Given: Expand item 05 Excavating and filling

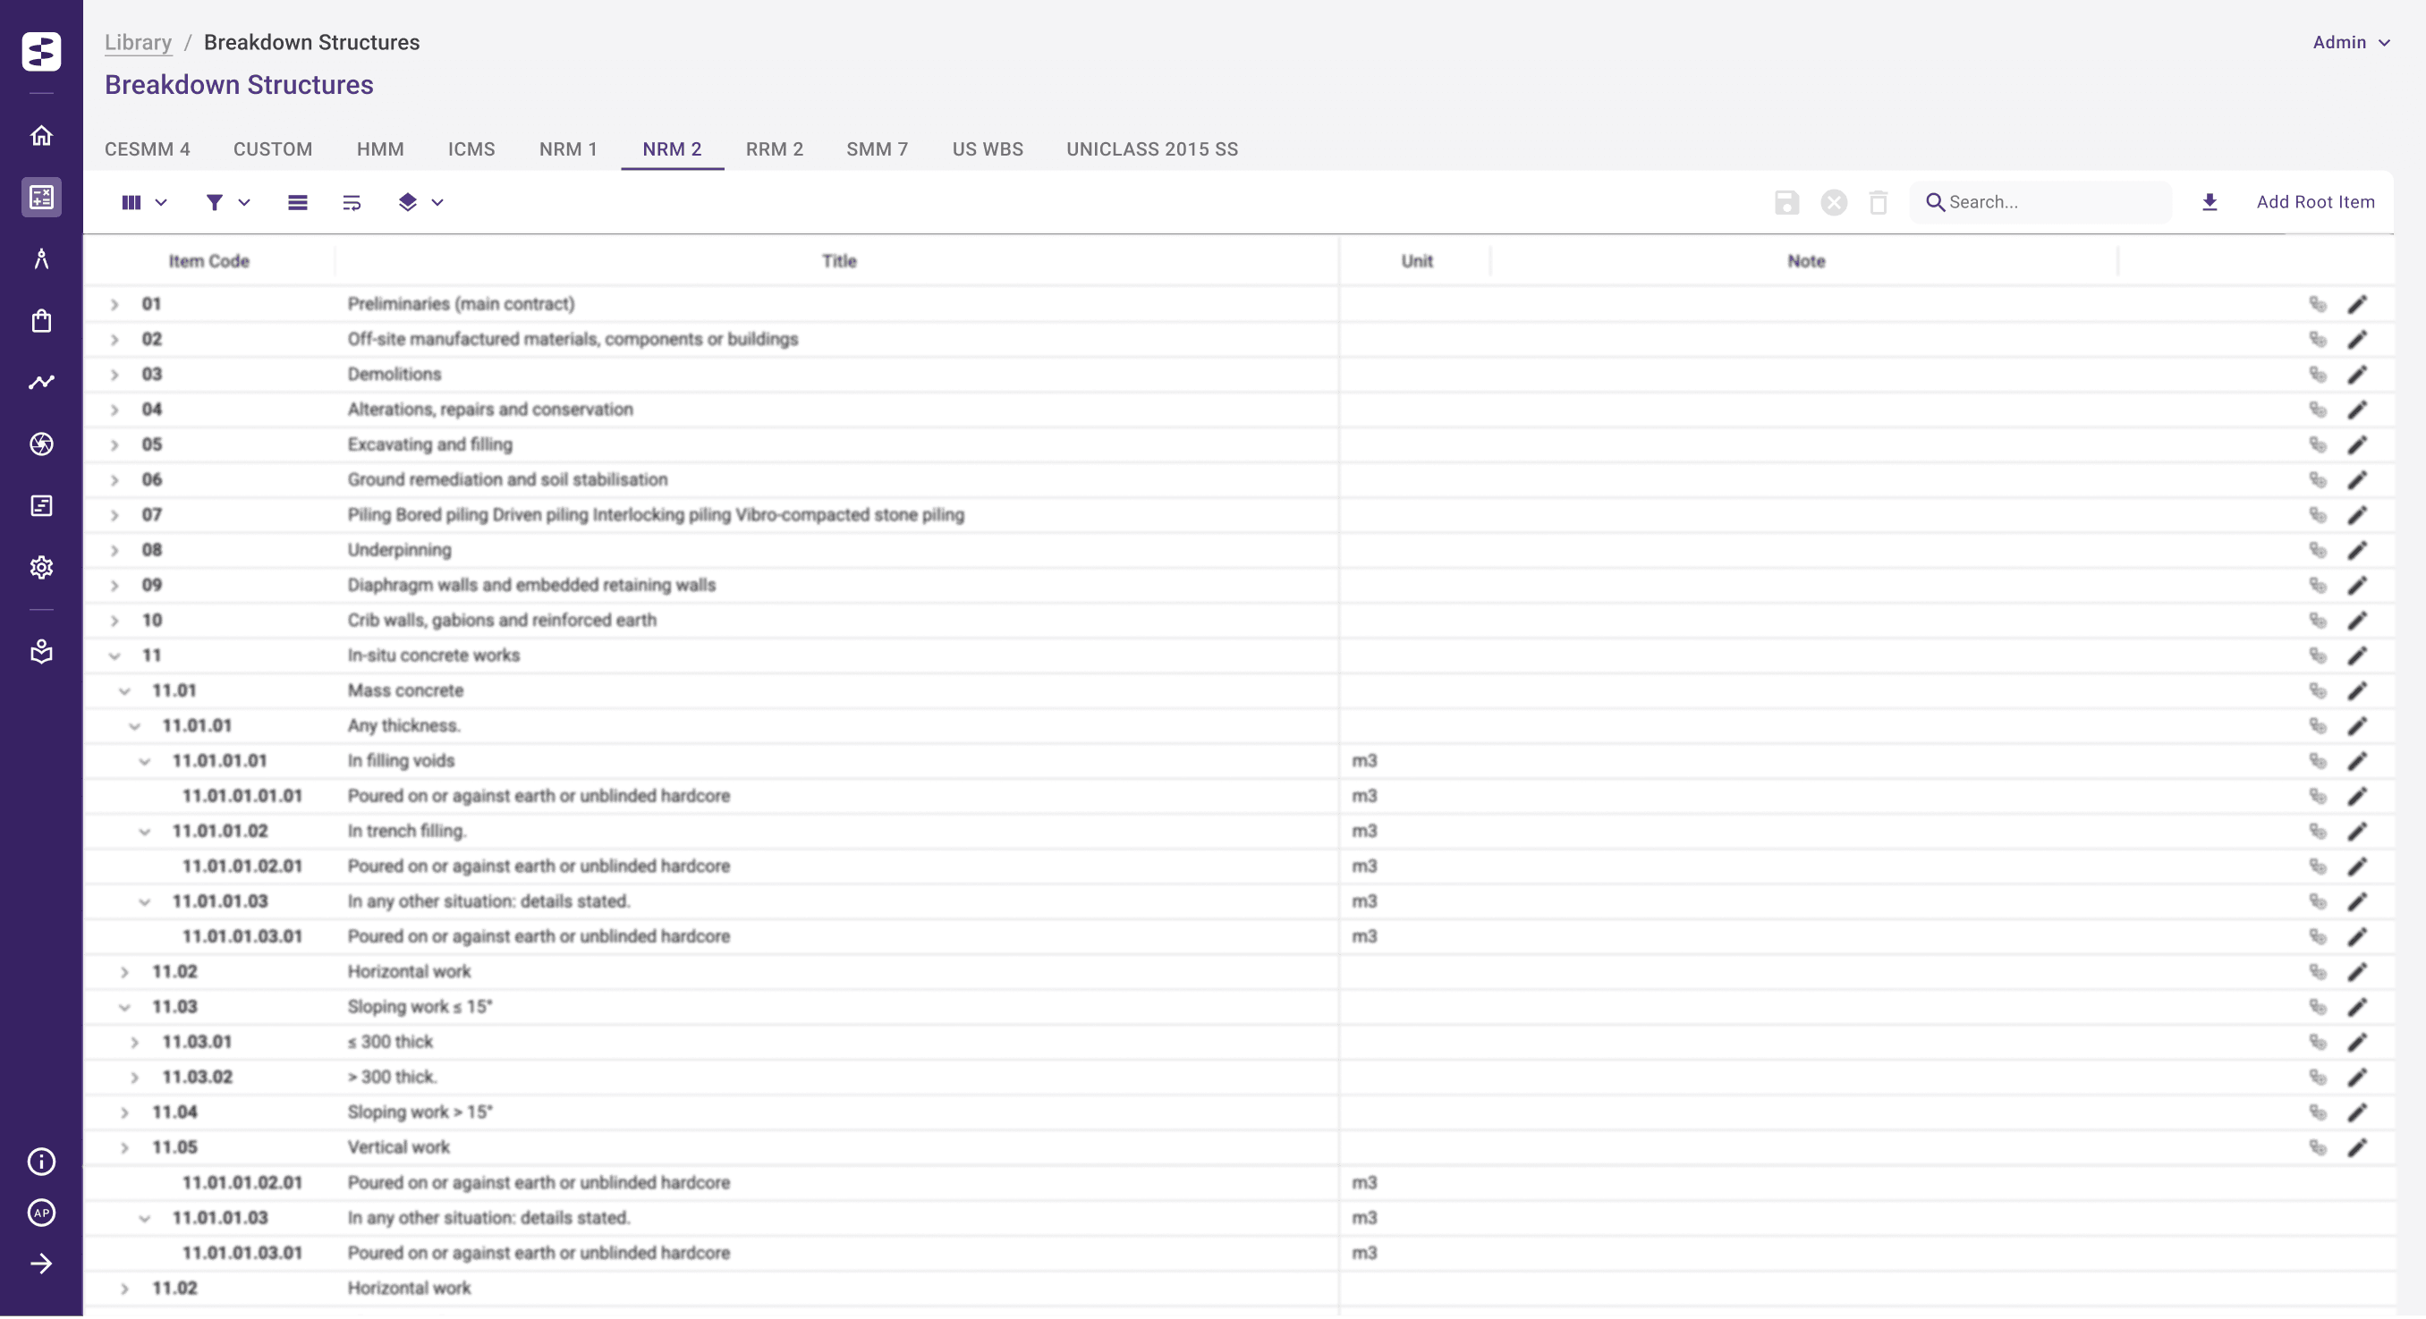Looking at the screenshot, I should click(x=115, y=444).
